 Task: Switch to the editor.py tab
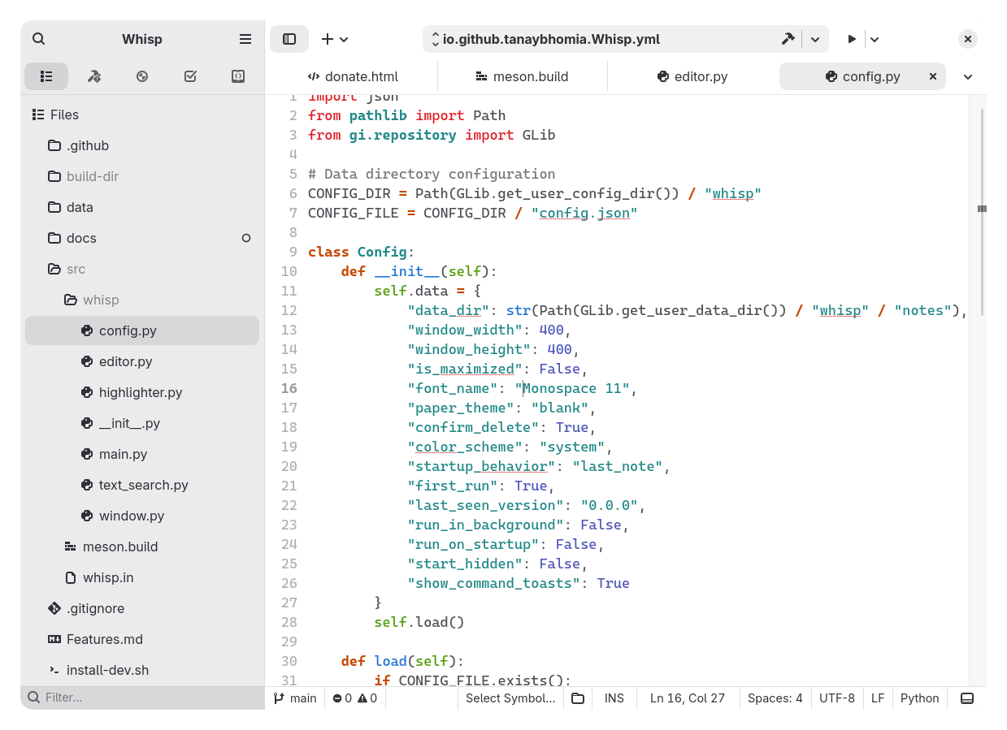coord(692,76)
